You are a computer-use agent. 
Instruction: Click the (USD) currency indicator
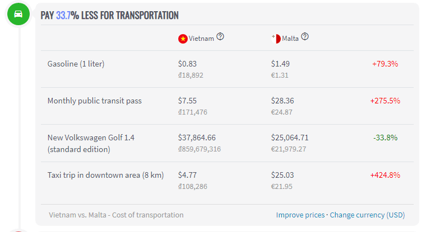click(396, 215)
